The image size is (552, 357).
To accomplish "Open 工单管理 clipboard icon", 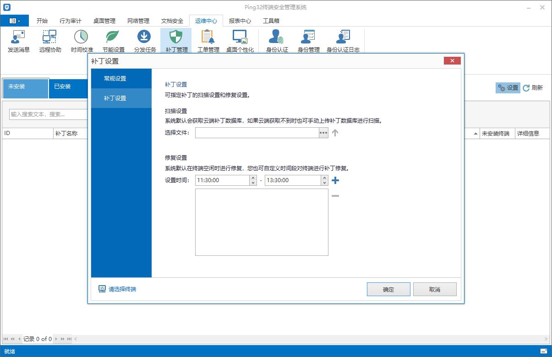I will (208, 41).
